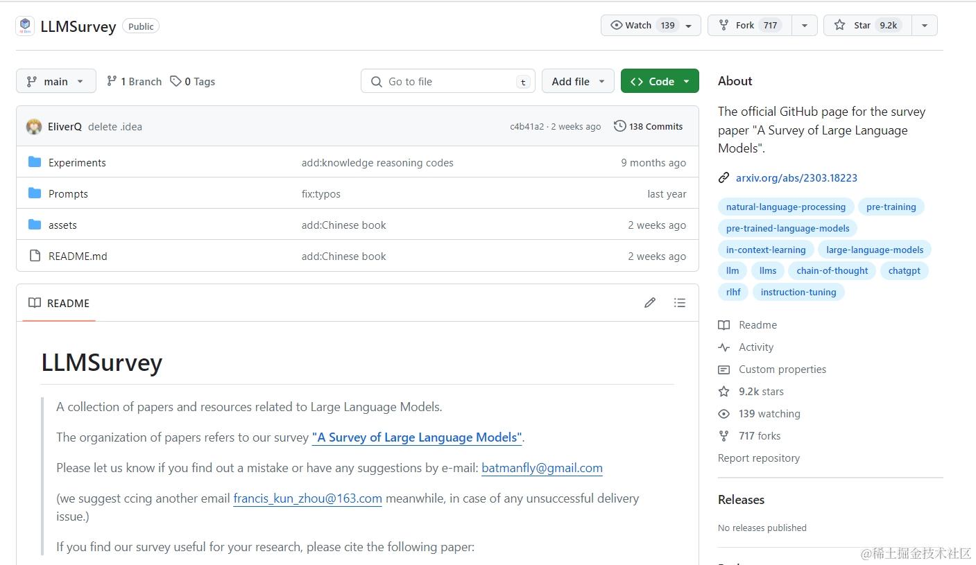Click the star icon on Star button
Viewport: 976px width, 565px height.
click(839, 25)
